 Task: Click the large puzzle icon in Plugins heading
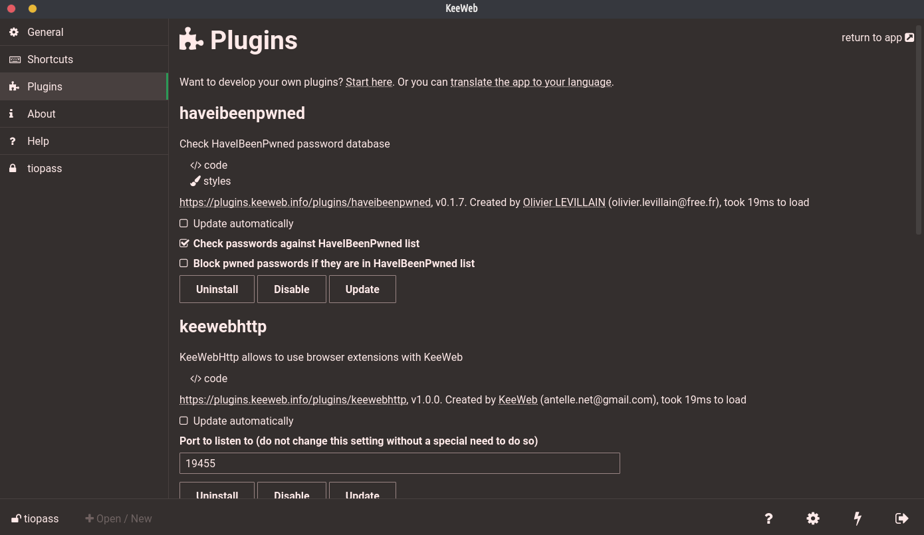191,40
